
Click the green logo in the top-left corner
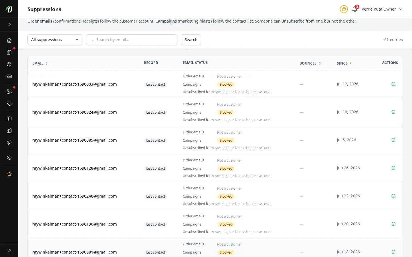(x=9, y=9)
